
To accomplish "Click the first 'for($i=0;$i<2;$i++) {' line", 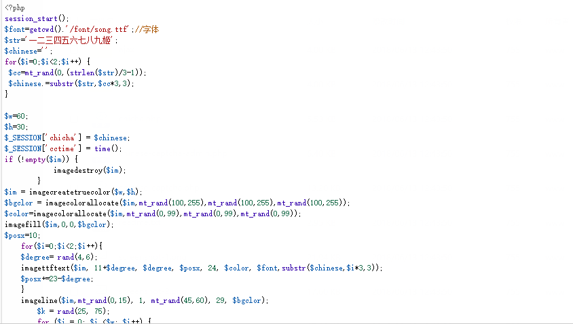I will pyautogui.click(x=47, y=62).
